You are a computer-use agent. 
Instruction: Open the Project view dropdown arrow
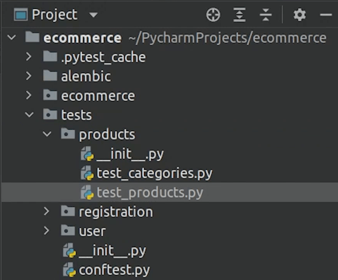coord(93,15)
